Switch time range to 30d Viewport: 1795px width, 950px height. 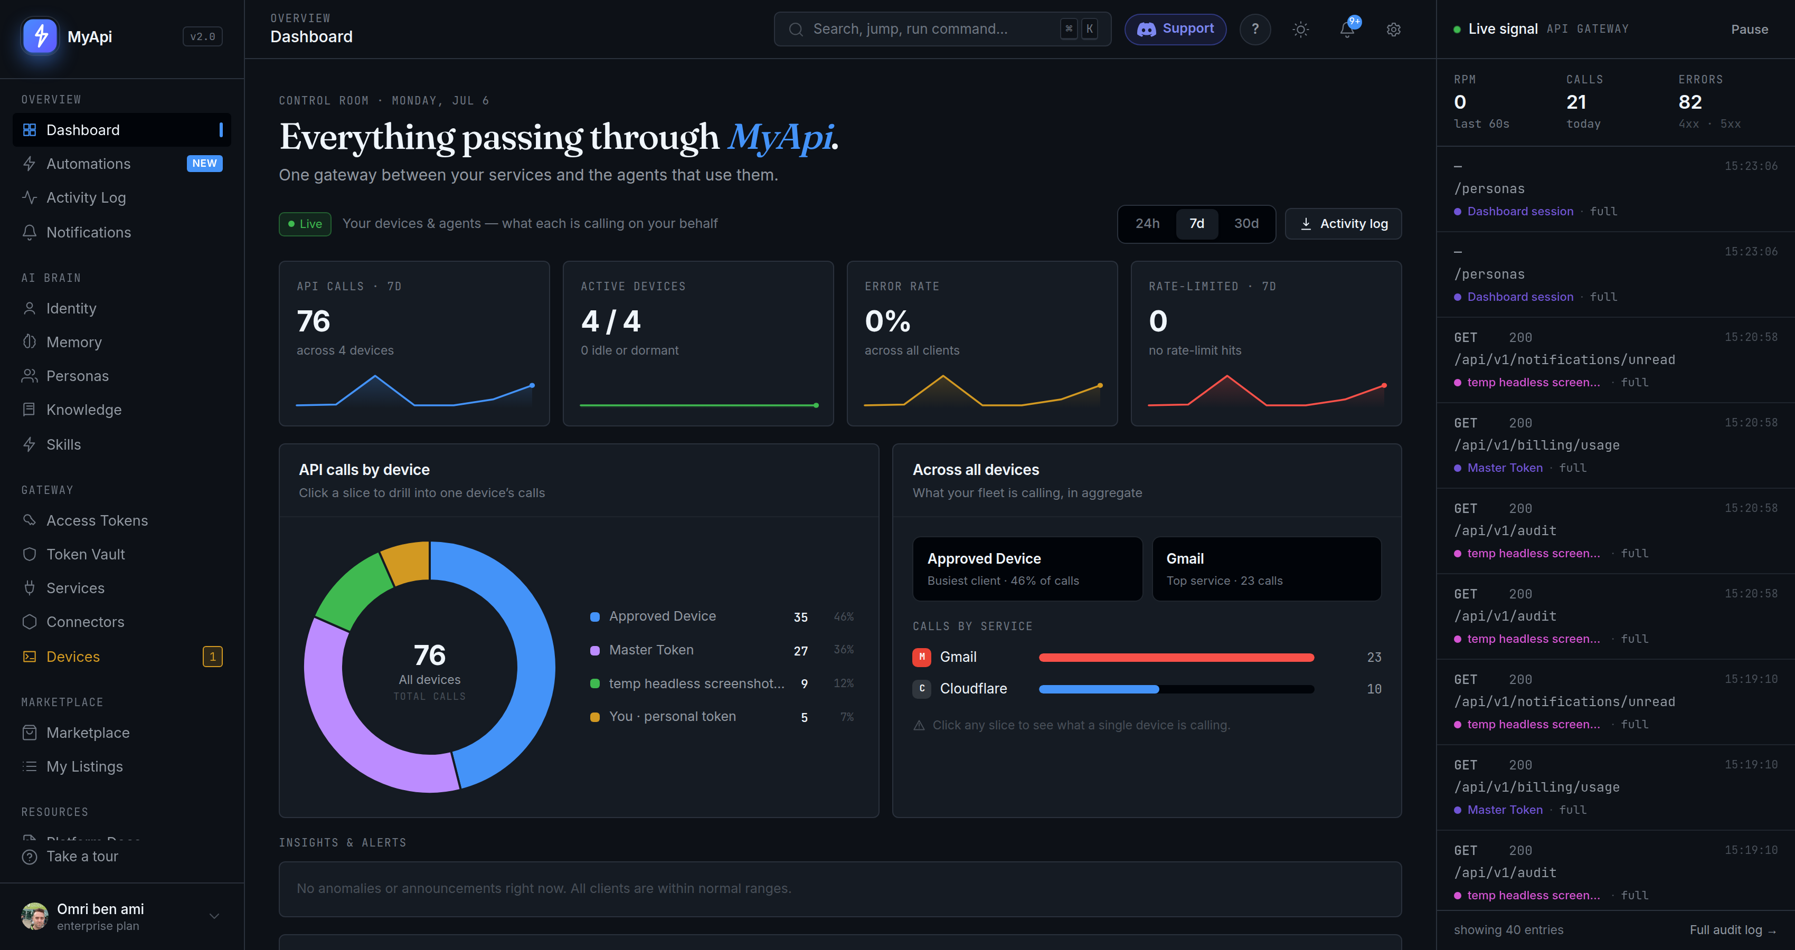coord(1246,224)
